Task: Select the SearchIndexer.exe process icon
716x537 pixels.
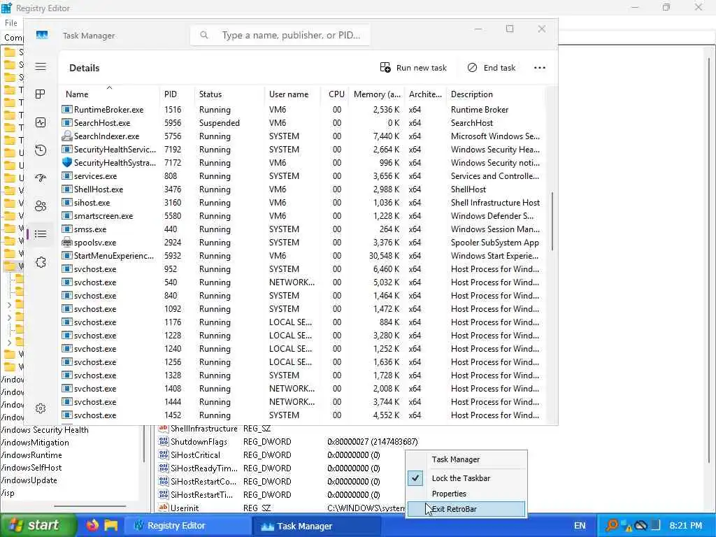Action: point(66,136)
